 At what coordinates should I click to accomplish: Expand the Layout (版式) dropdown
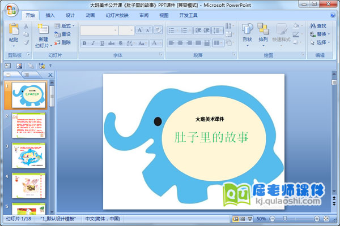point(64,26)
